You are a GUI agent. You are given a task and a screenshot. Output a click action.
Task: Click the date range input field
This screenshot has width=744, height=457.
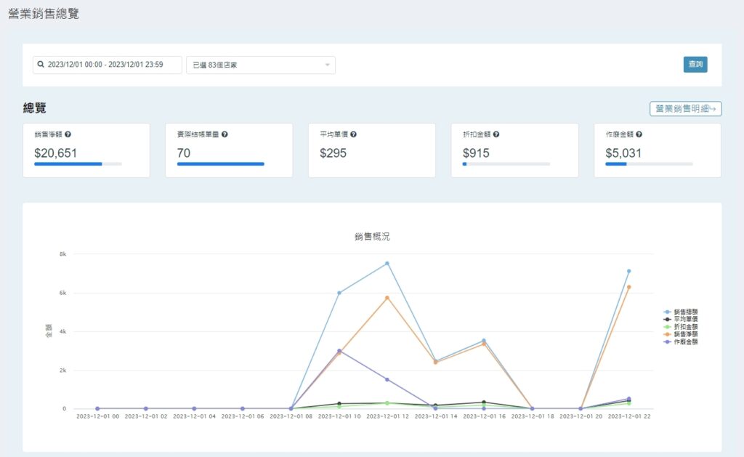click(109, 65)
